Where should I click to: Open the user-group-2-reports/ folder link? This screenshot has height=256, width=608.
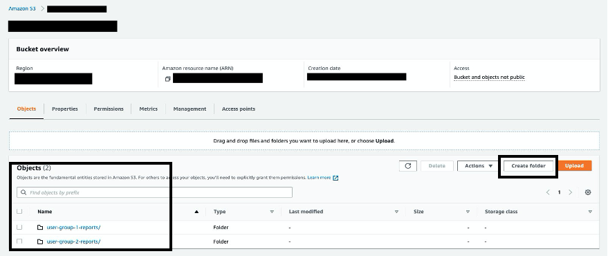(x=74, y=241)
